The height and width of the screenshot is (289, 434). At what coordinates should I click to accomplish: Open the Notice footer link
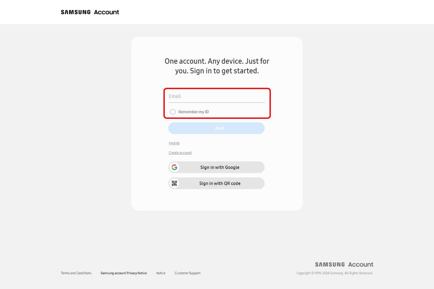coord(161,273)
